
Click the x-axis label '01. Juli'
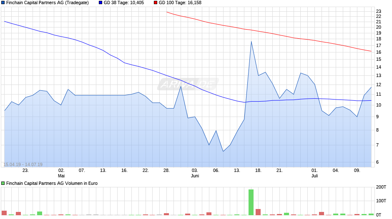[x=314, y=173]
